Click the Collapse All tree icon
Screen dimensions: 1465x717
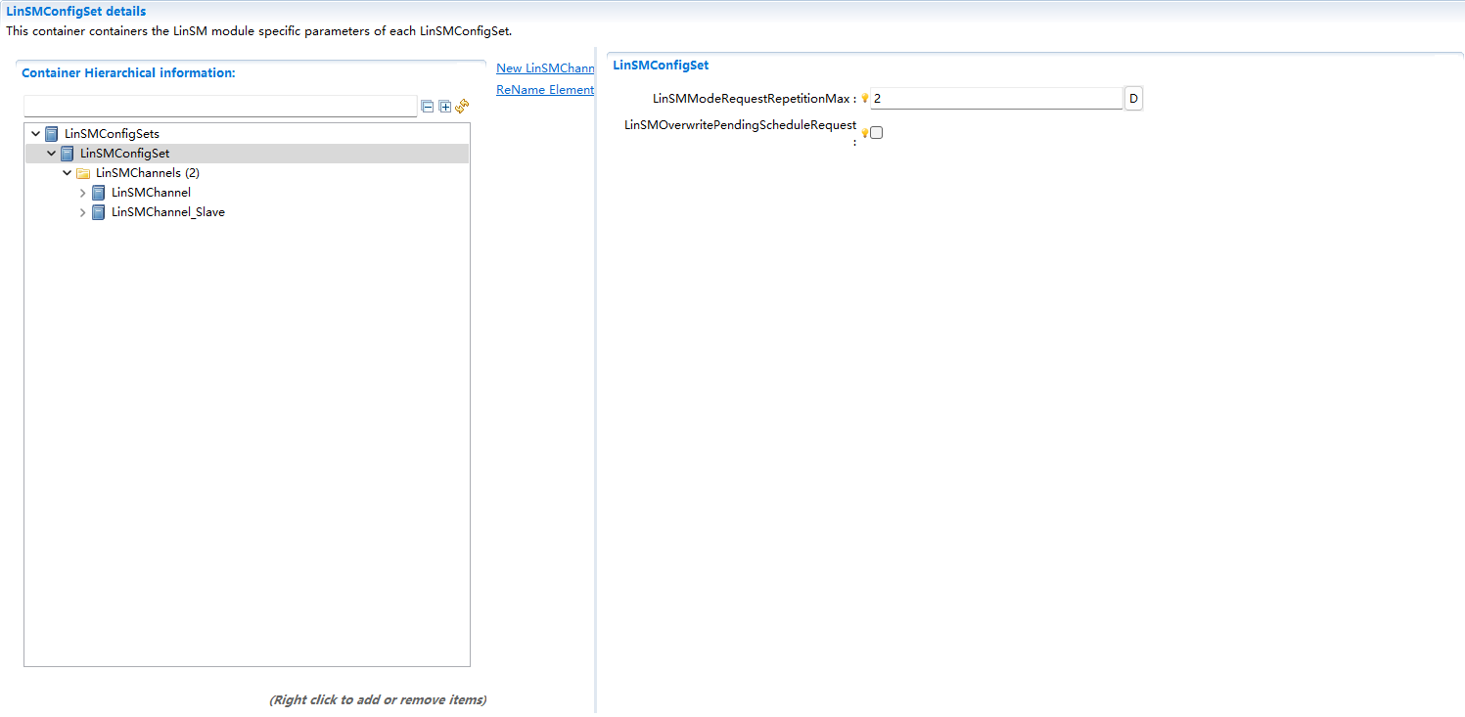click(x=428, y=107)
